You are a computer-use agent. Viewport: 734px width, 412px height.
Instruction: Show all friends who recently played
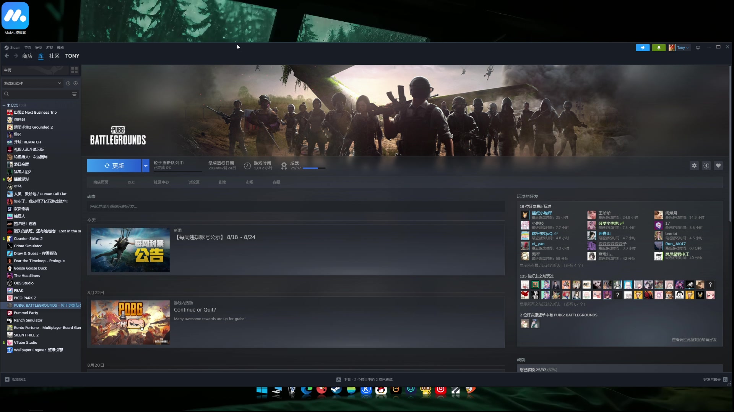pyautogui.click(x=551, y=266)
